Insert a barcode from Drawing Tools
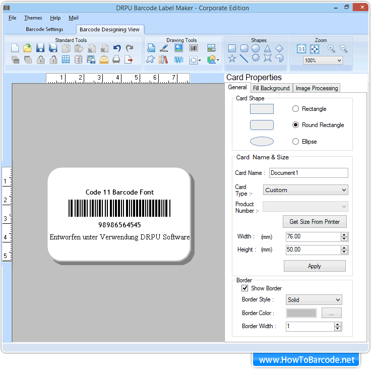Image resolution: width=371 pixels, height=370 pixels. click(193, 48)
